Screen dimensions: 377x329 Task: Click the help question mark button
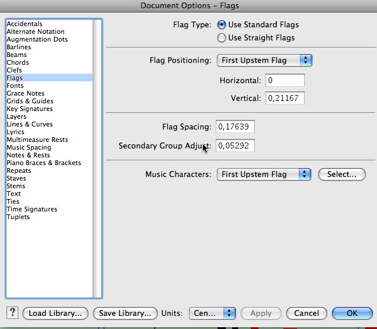12,313
